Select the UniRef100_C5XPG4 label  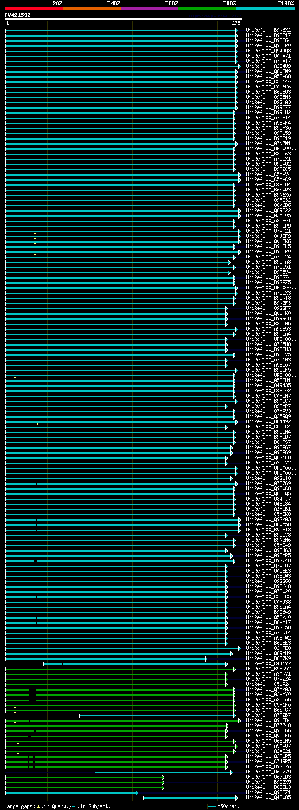point(268,427)
